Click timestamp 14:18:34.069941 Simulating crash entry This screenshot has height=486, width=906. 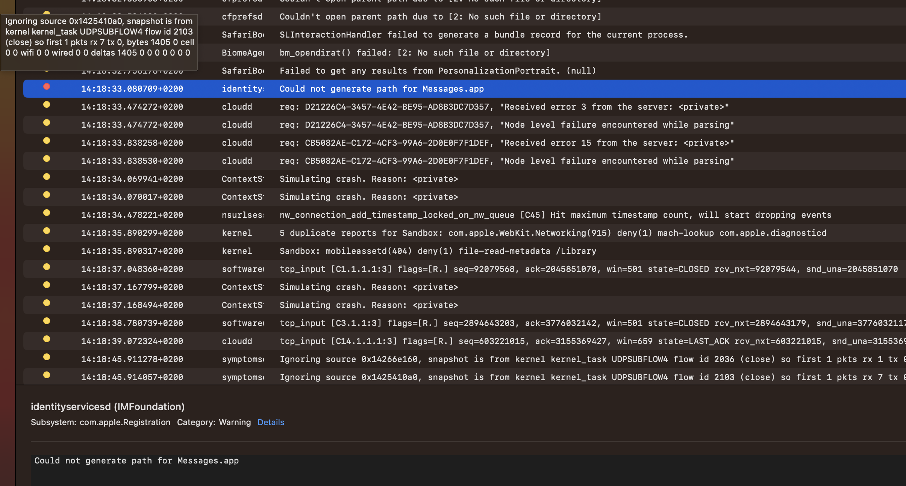[x=132, y=179]
